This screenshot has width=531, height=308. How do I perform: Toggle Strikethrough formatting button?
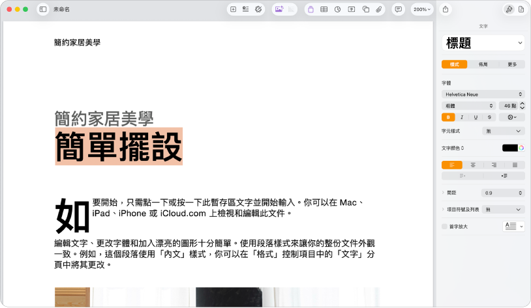[x=489, y=117]
